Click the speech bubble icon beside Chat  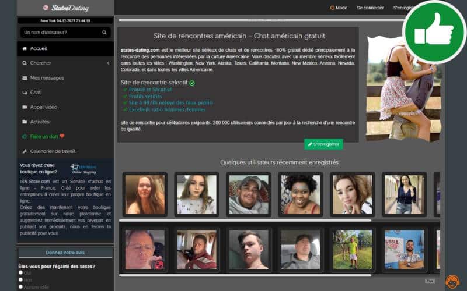coord(25,93)
